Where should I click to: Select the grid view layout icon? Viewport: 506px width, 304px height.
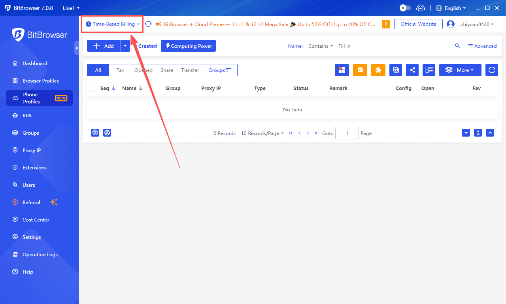tap(342, 70)
